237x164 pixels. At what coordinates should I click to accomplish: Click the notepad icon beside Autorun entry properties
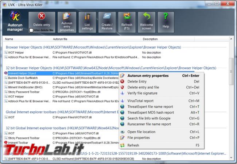pyautogui.click(x=122, y=76)
